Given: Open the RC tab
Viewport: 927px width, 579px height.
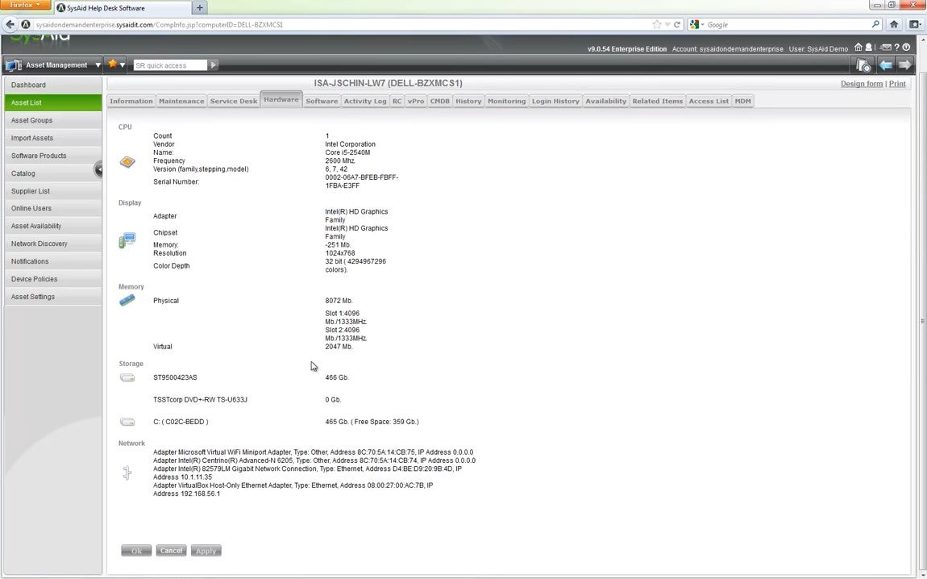Looking at the screenshot, I should point(397,101).
